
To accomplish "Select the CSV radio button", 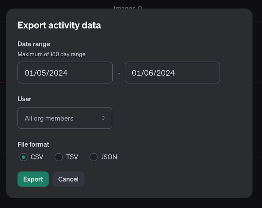I will point(23,157).
